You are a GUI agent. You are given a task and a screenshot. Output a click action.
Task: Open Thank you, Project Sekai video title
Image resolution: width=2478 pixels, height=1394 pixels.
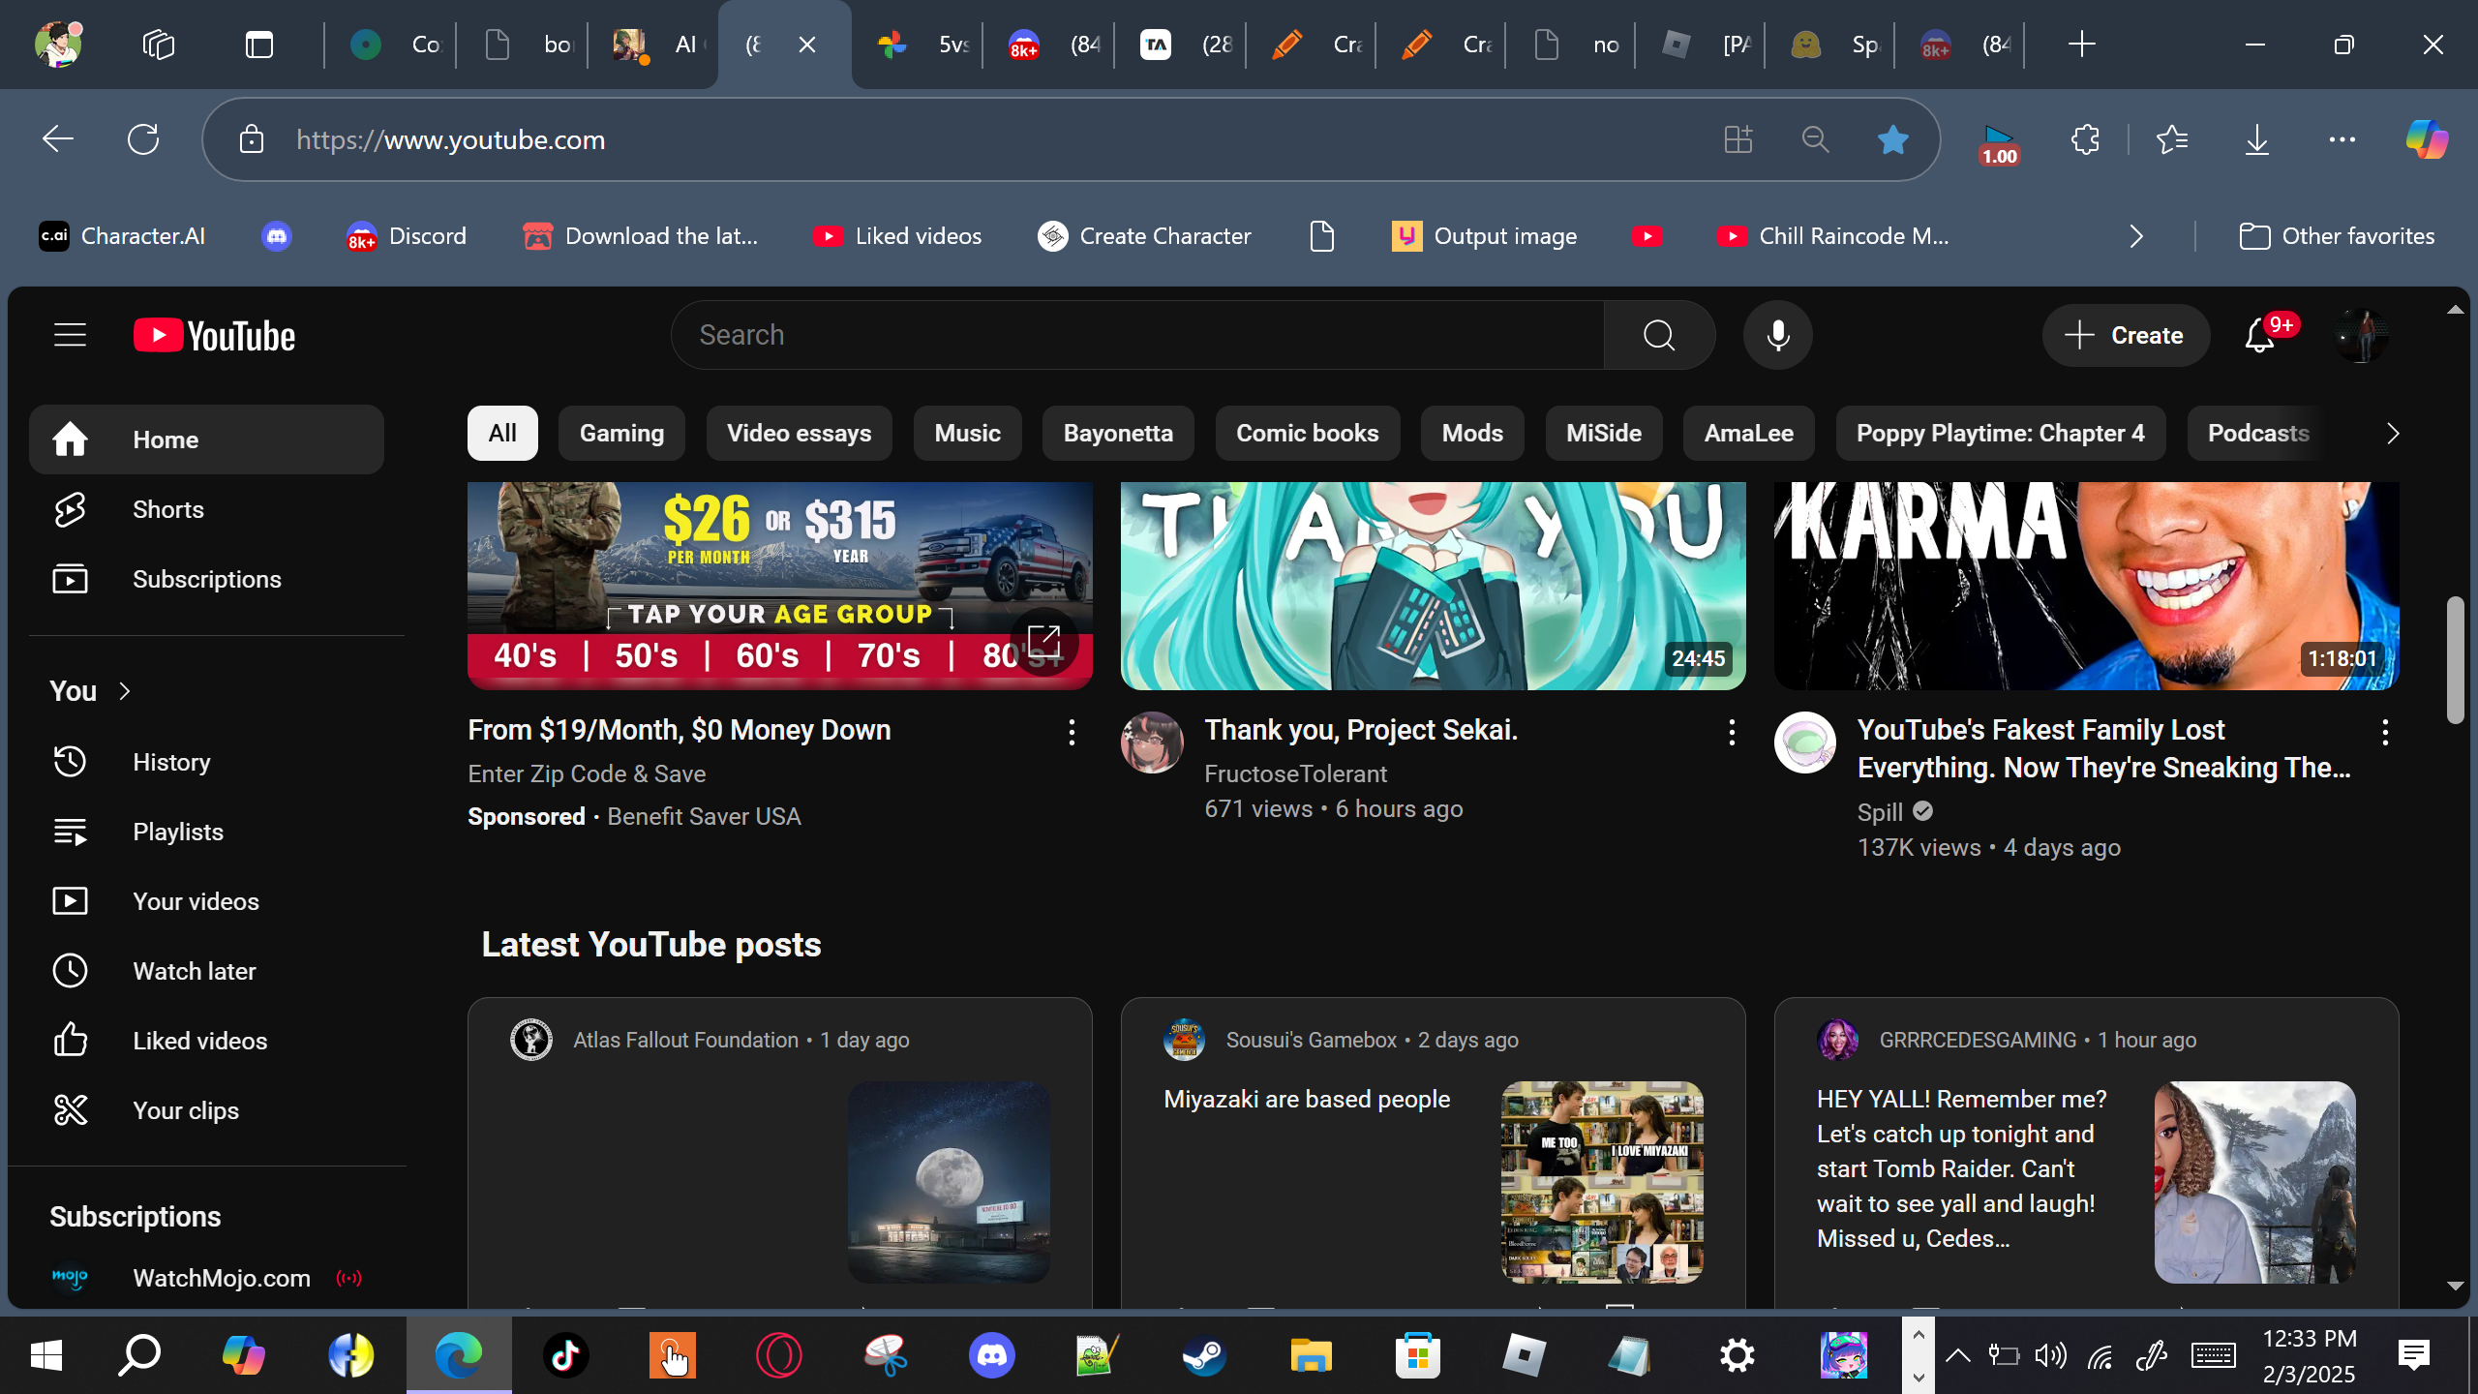point(1361,730)
